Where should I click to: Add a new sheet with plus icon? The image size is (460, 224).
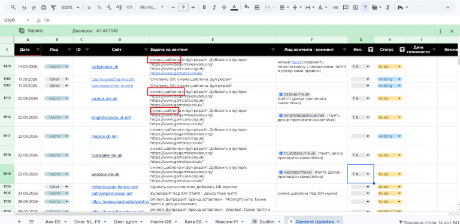click(19, 222)
